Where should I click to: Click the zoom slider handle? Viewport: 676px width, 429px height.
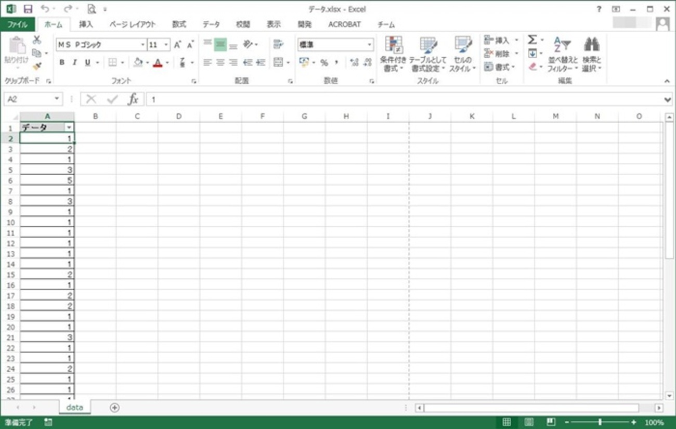[x=600, y=422]
